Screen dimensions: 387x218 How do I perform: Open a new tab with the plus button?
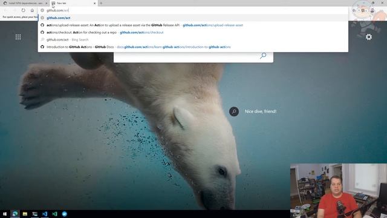(x=101, y=3)
